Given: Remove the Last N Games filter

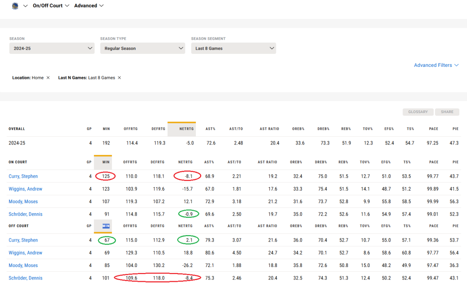Looking at the screenshot, I should tap(119, 78).
